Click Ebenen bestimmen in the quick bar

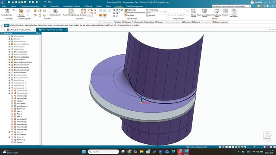click(x=220, y=22)
